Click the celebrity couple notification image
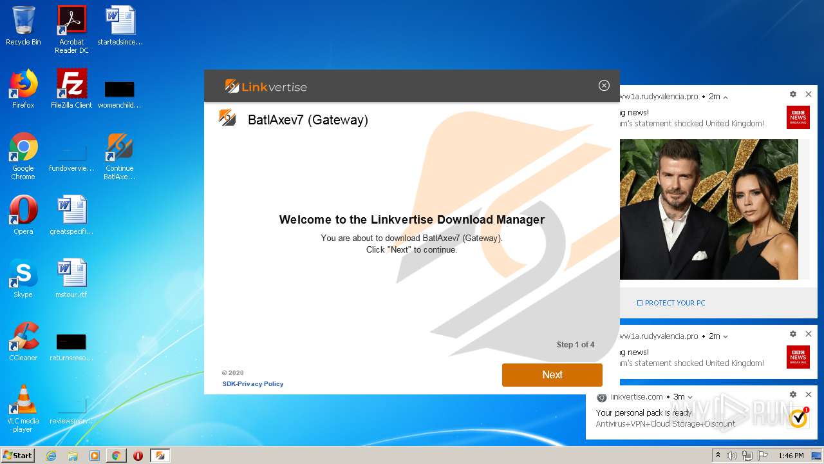Image resolution: width=824 pixels, height=464 pixels. click(709, 209)
